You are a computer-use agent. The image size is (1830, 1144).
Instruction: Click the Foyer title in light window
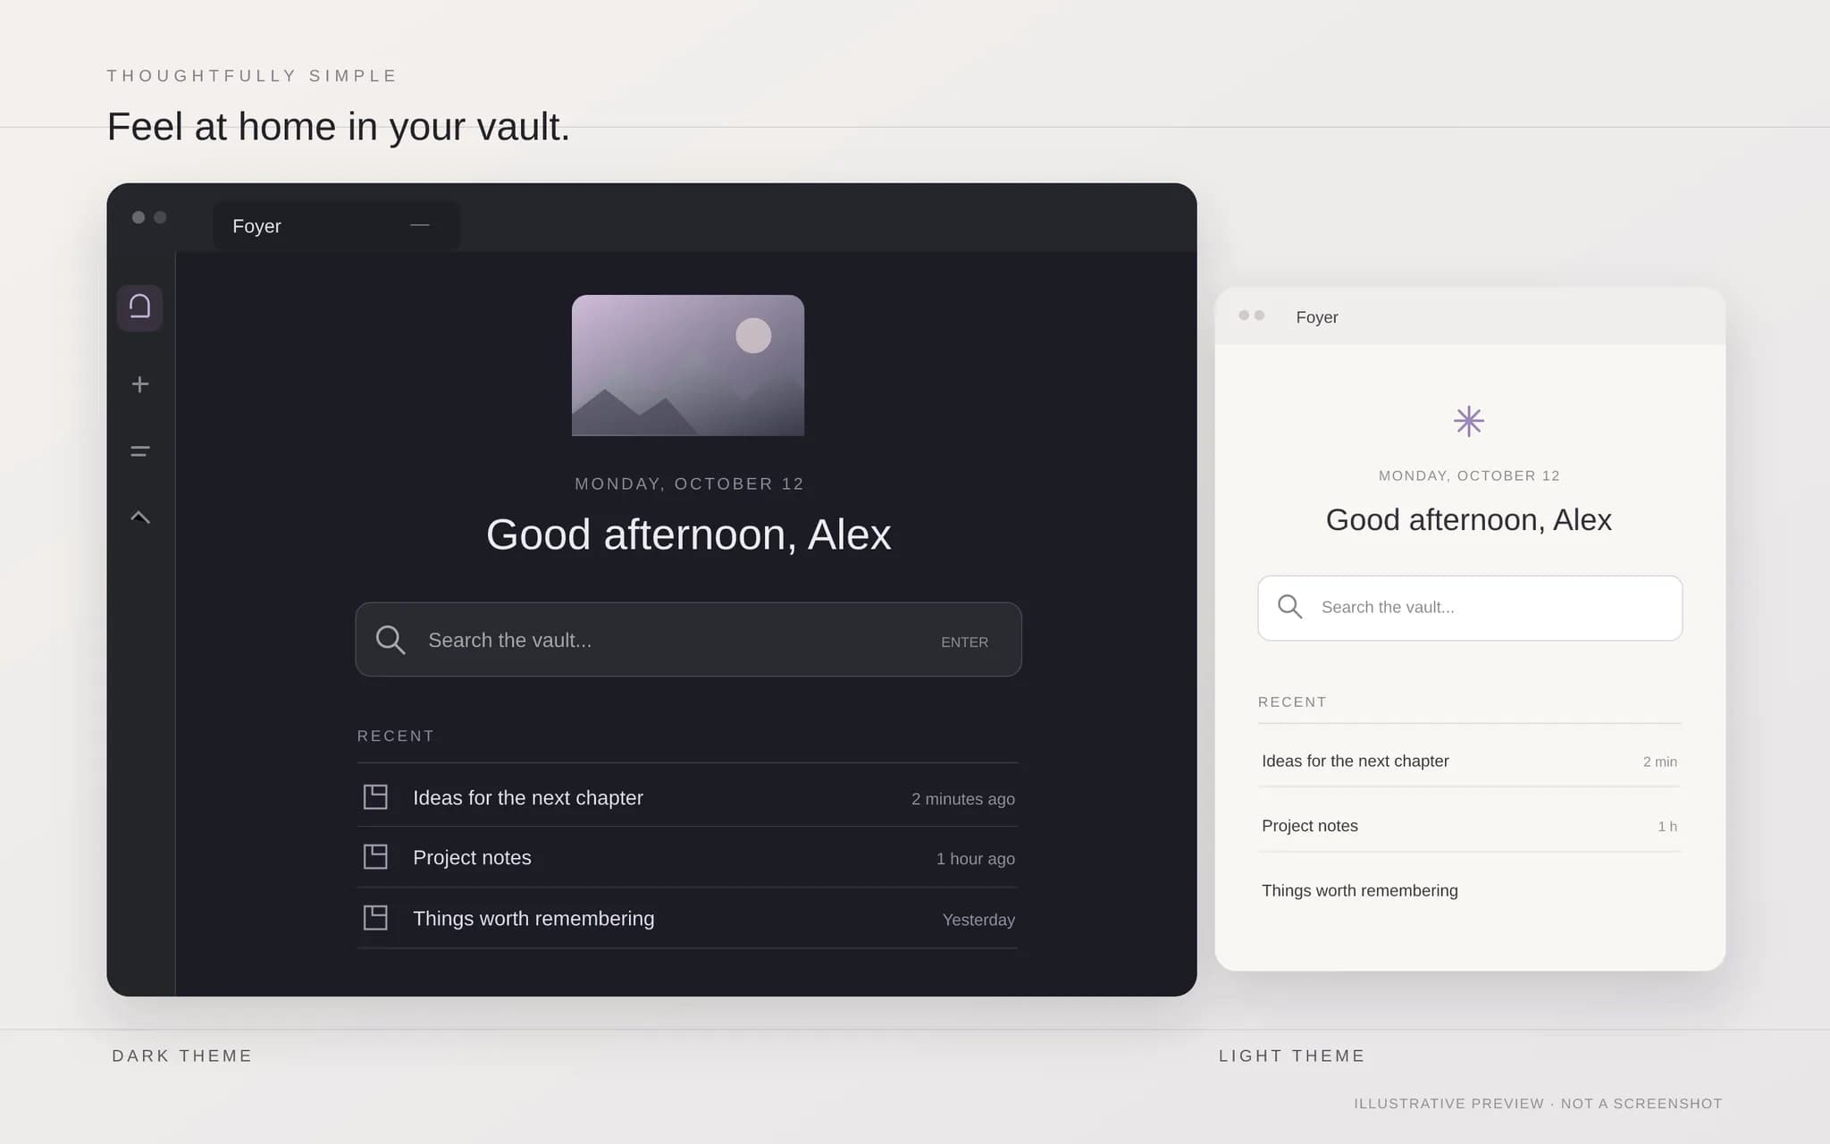point(1317,317)
